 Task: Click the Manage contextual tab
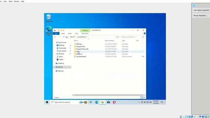tap(85, 30)
